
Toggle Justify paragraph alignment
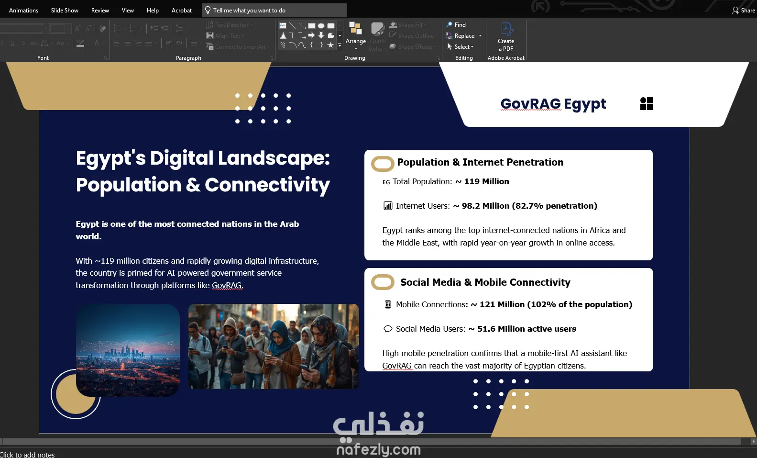149,43
